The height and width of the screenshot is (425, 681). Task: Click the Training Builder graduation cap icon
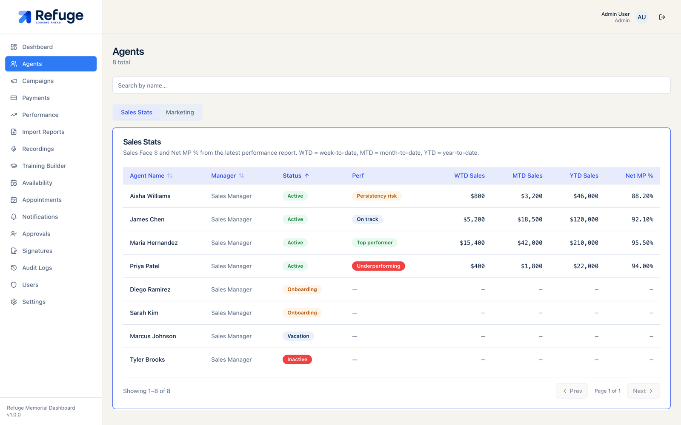[14, 166]
